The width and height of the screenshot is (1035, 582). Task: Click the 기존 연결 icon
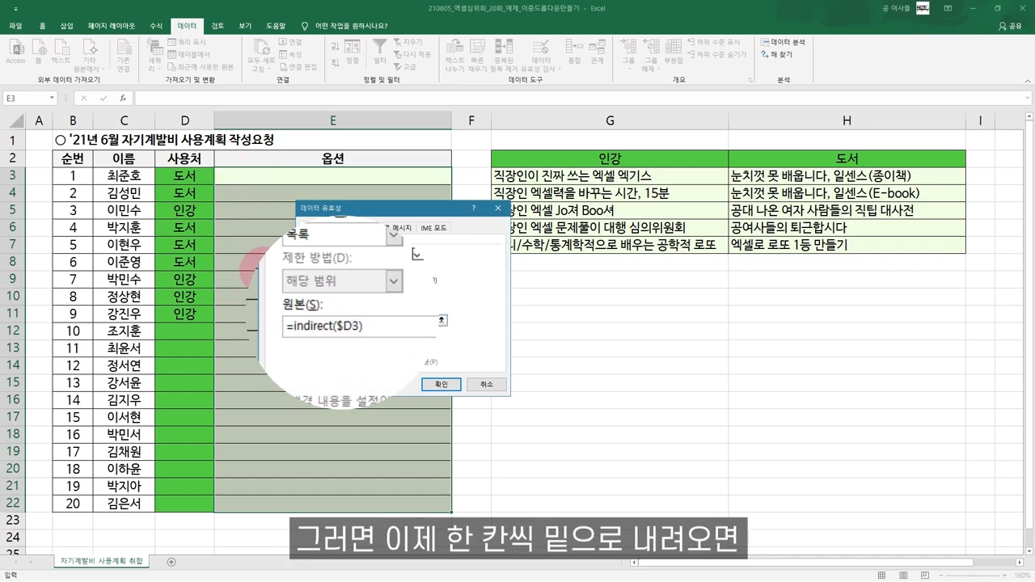123,55
